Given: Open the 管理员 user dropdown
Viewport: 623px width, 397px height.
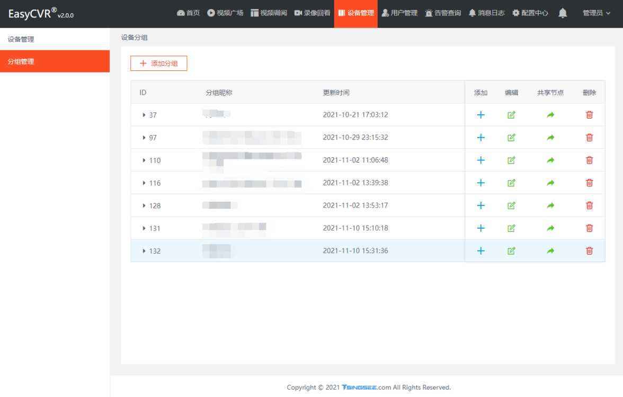Looking at the screenshot, I should coord(597,13).
